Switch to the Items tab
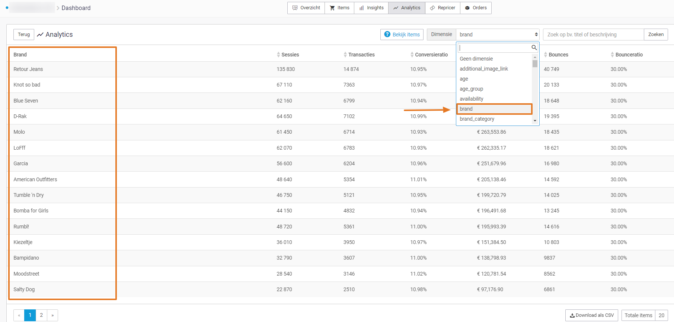This screenshot has height=322, width=674. [x=339, y=8]
